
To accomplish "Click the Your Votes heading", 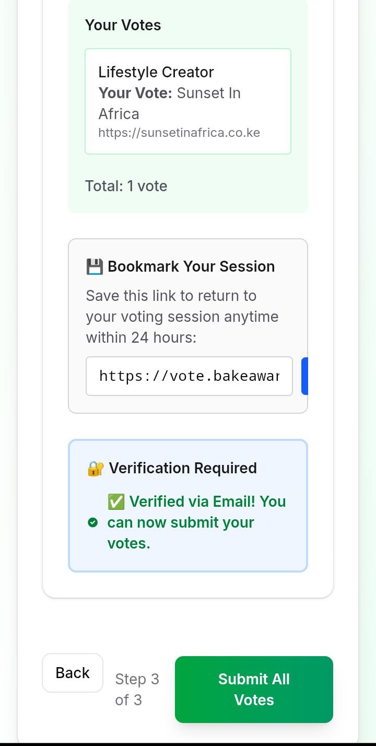I will 123,25.
